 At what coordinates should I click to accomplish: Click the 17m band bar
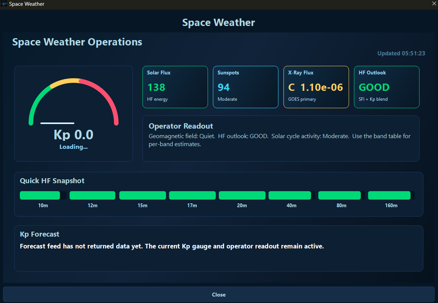192,195
